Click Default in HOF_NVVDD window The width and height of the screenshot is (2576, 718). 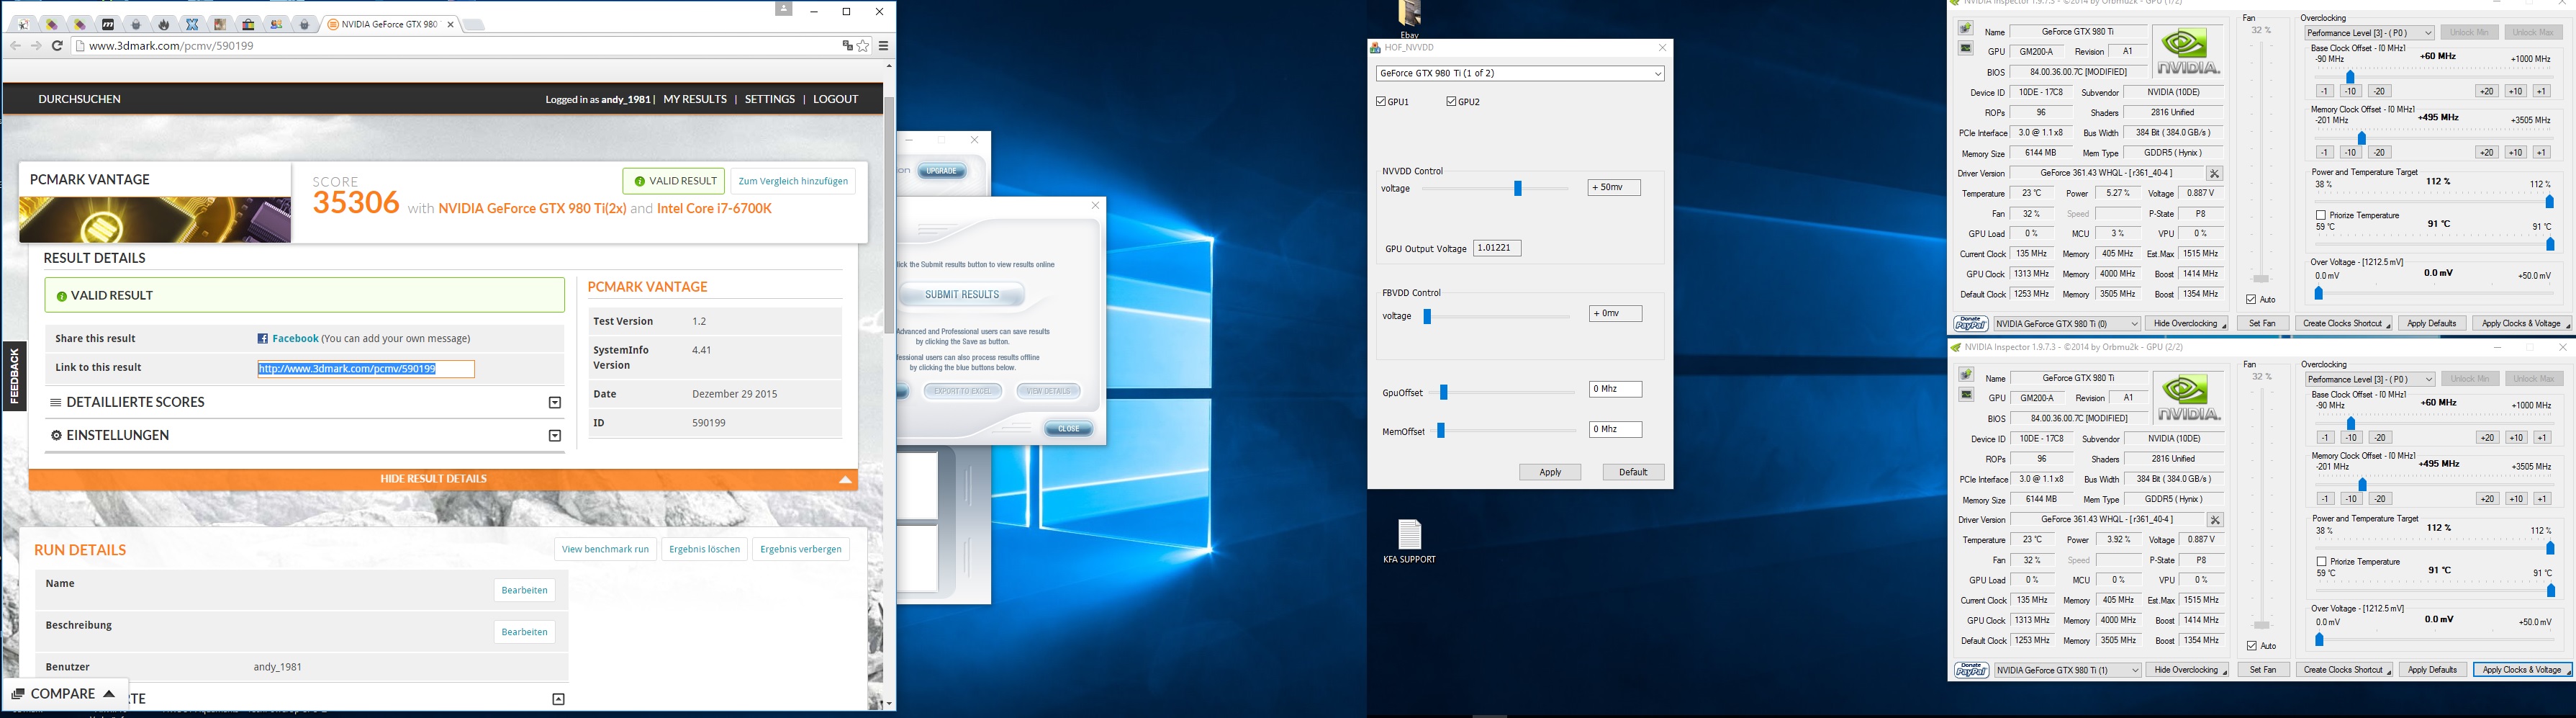click(1633, 472)
